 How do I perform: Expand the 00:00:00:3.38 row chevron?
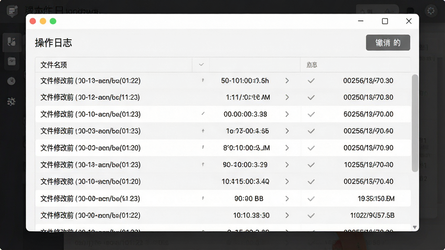pyautogui.click(x=287, y=114)
